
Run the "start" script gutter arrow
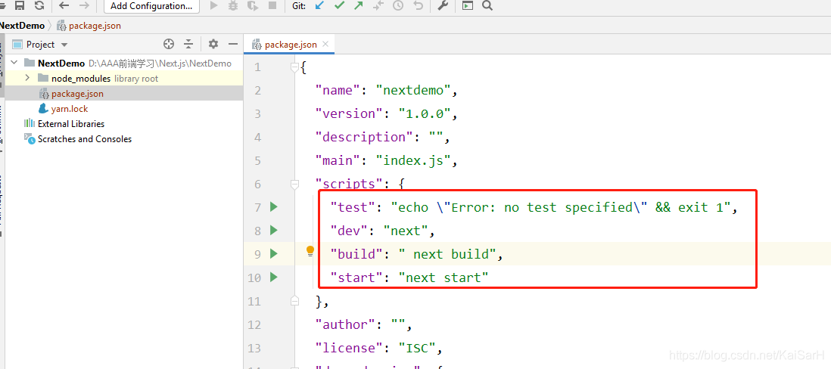(273, 278)
